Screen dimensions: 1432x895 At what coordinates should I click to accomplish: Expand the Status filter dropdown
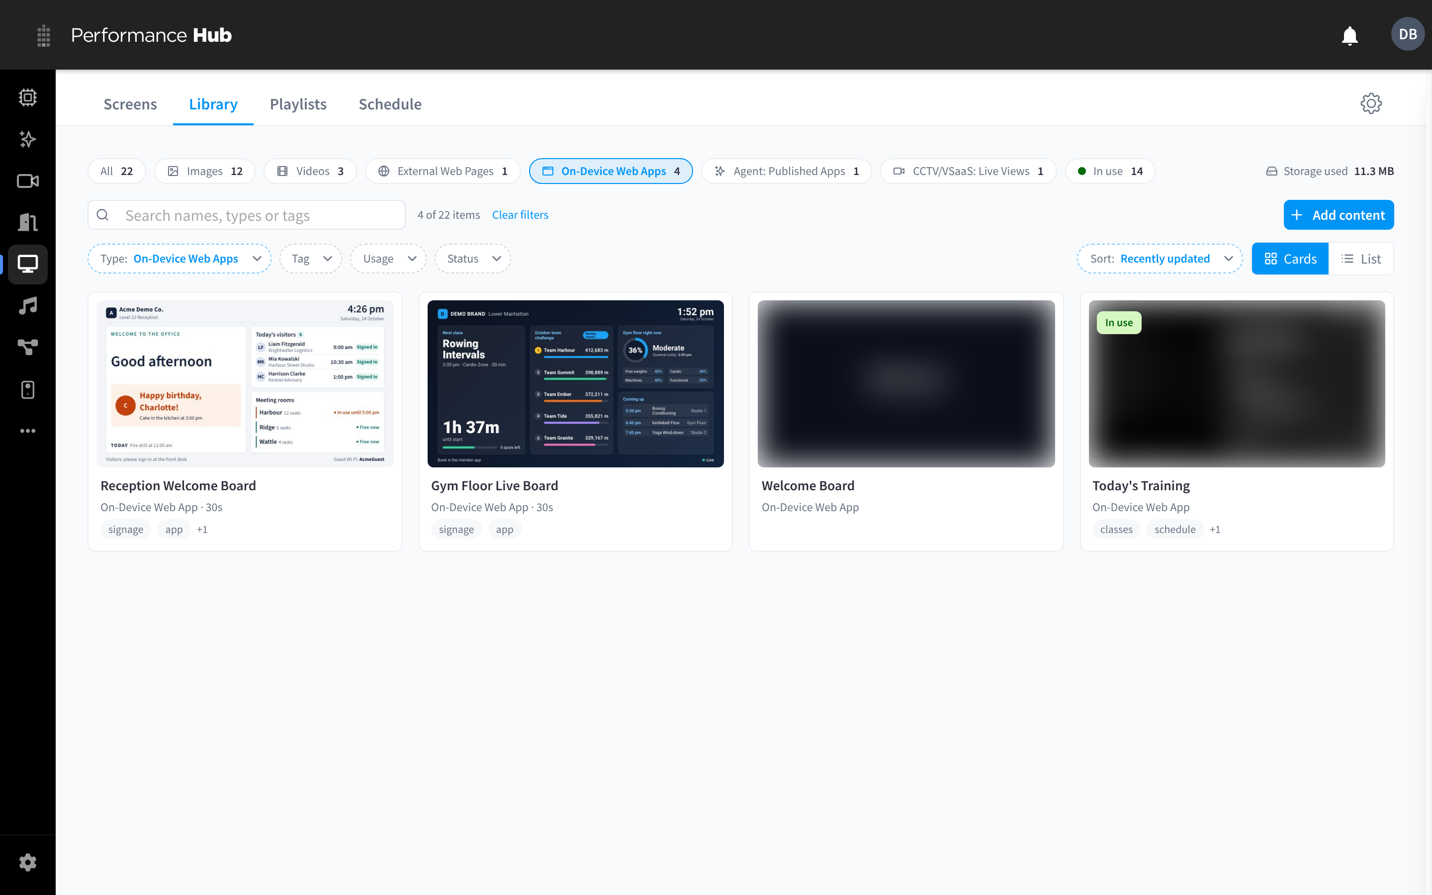(x=473, y=259)
